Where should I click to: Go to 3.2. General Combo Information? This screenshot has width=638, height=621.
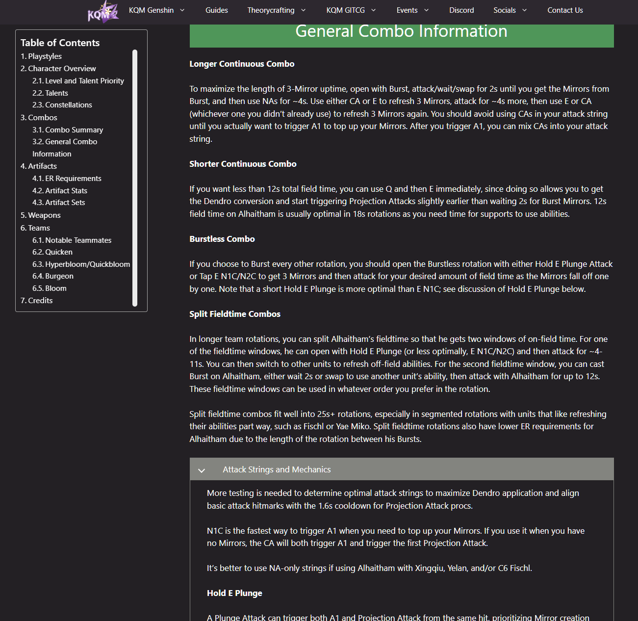[65, 148]
